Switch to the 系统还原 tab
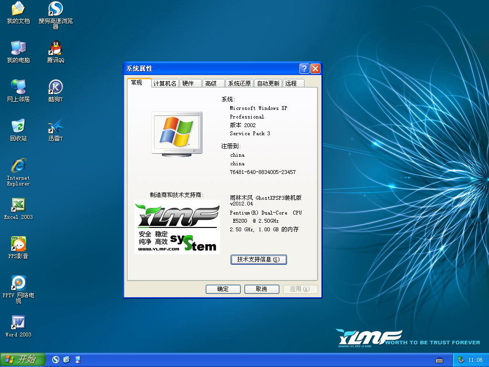This screenshot has height=367, width=489. (239, 83)
